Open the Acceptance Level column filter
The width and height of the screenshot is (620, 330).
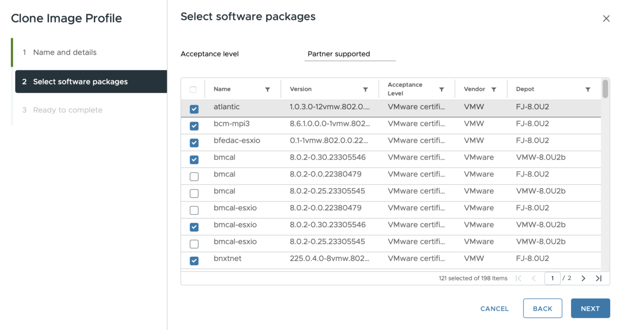point(442,89)
